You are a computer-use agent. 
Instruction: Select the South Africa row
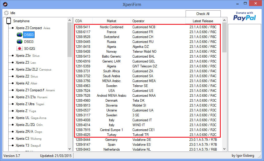[147, 71]
